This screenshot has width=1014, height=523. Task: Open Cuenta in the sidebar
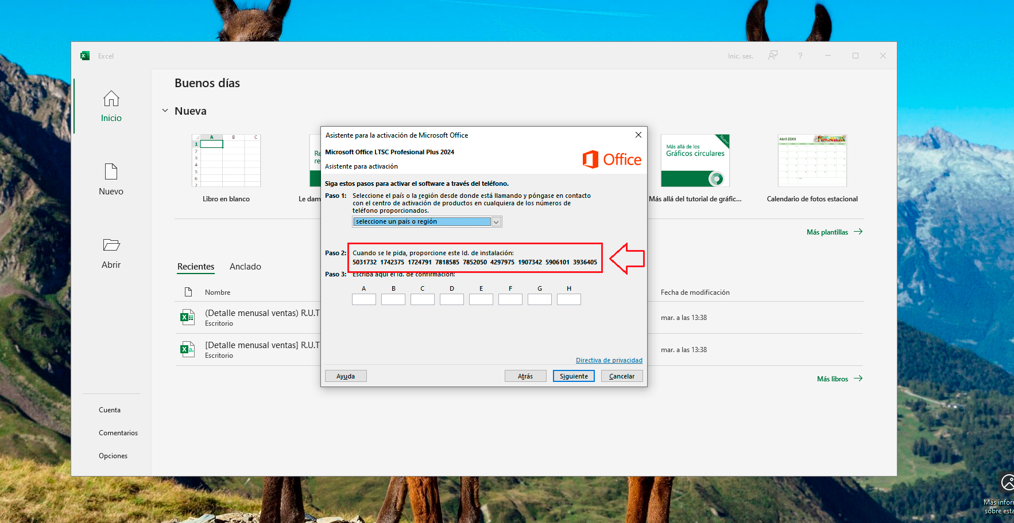point(110,410)
